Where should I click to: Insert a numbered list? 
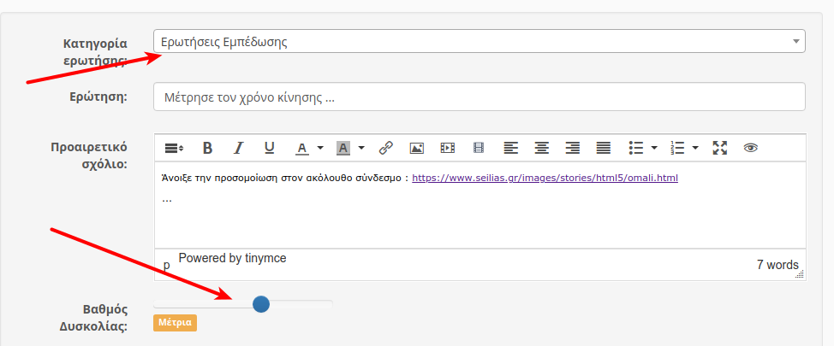coord(677,148)
